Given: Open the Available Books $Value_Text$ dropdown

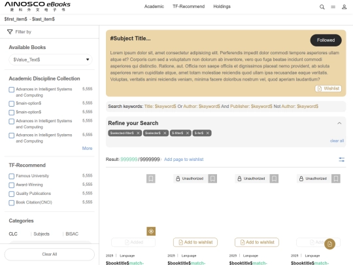Looking at the screenshot, I should point(50,60).
